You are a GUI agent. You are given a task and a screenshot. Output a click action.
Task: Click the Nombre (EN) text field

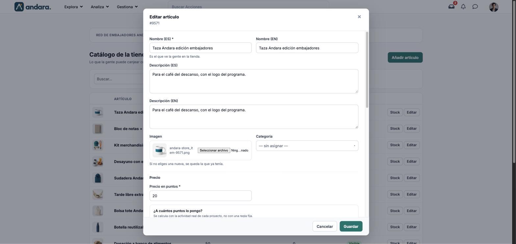click(x=307, y=48)
